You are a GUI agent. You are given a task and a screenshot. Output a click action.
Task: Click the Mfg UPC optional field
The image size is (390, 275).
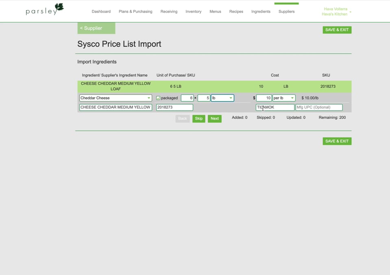[x=319, y=107]
